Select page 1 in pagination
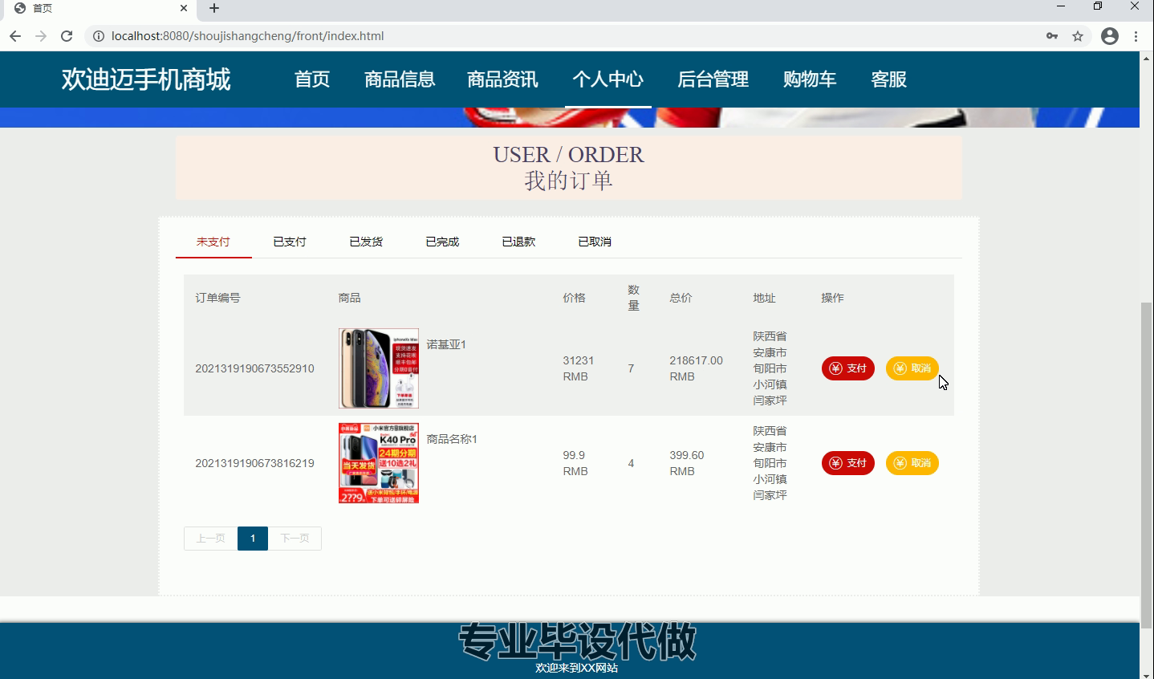 (253, 539)
